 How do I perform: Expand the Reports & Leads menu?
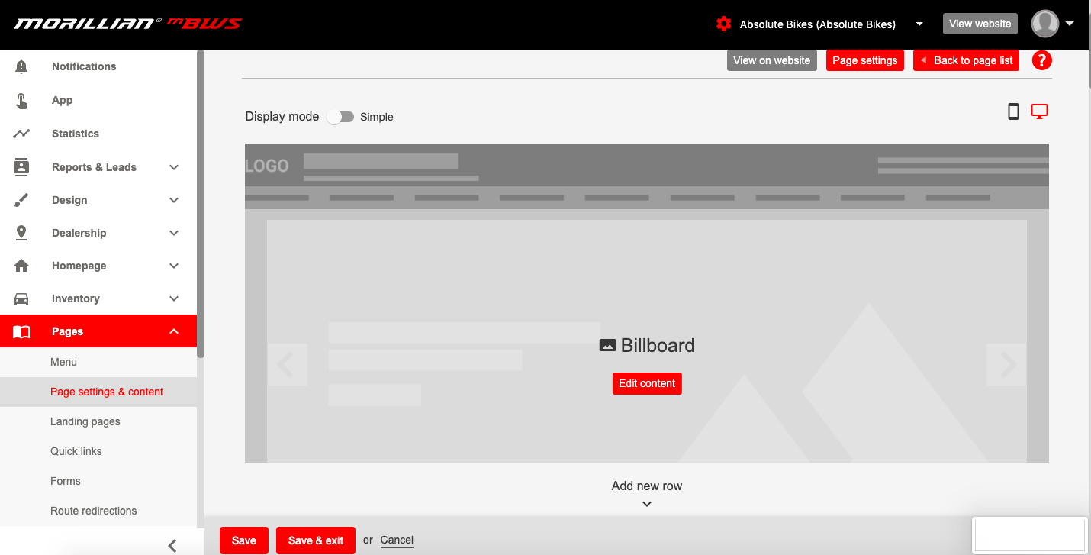point(174,167)
